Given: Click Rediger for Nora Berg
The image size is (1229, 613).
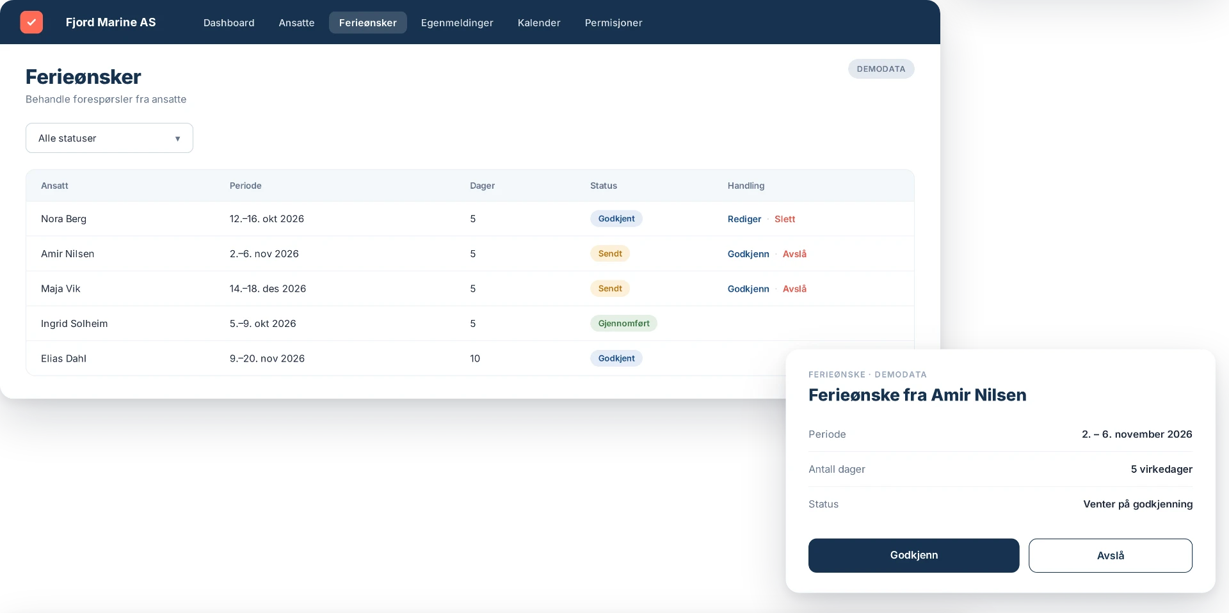Looking at the screenshot, I should (x=744, y=219).
